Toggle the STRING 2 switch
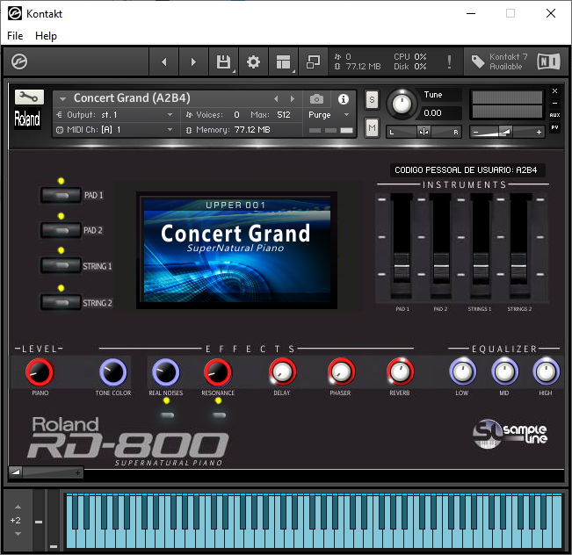The height and width of the screenshot is (555, 572). click(x=61, y=303)
